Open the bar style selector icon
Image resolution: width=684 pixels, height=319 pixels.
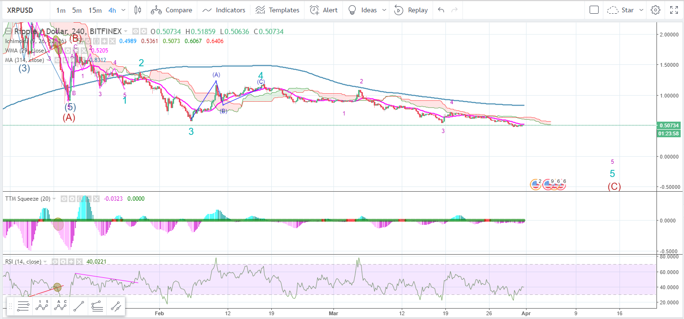point(137,9)
